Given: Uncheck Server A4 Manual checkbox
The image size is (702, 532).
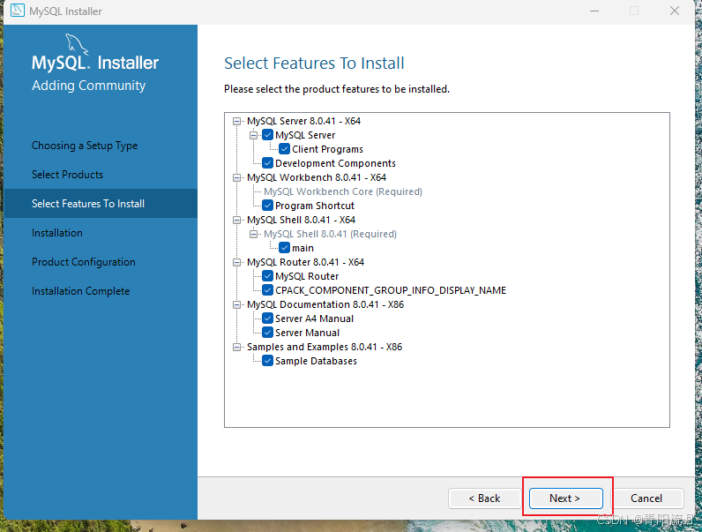Looking at the screenshot, I should [268, 318].
